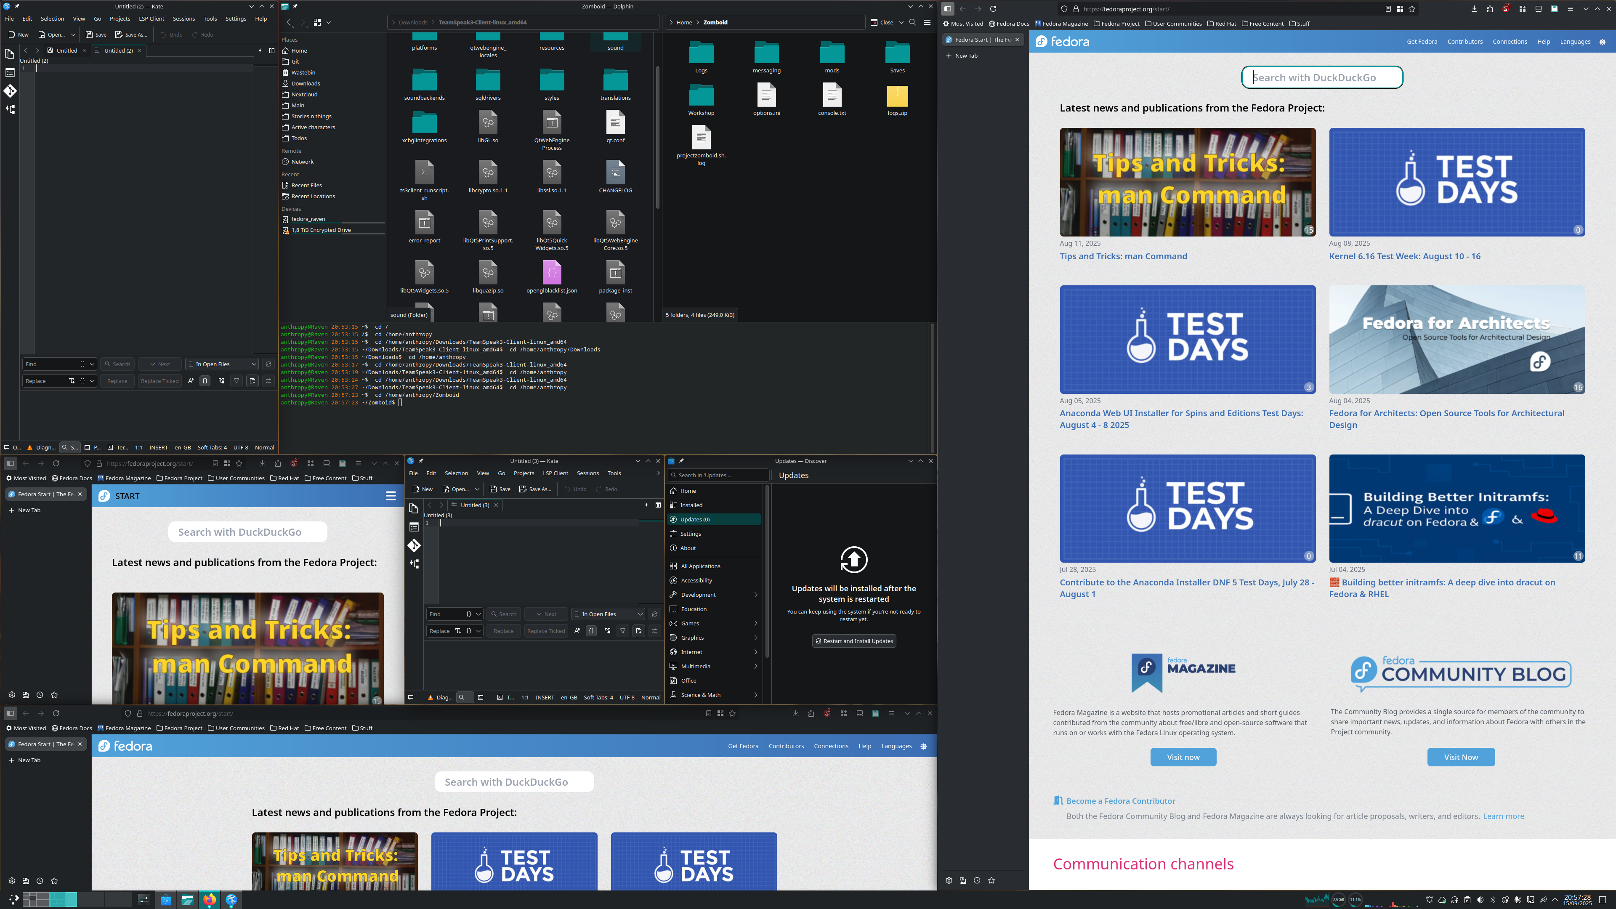Click expand results tree icon in top-left Kate search
Screen dimensions: 1616x909
pyautogui.click(x=221, y=381)
